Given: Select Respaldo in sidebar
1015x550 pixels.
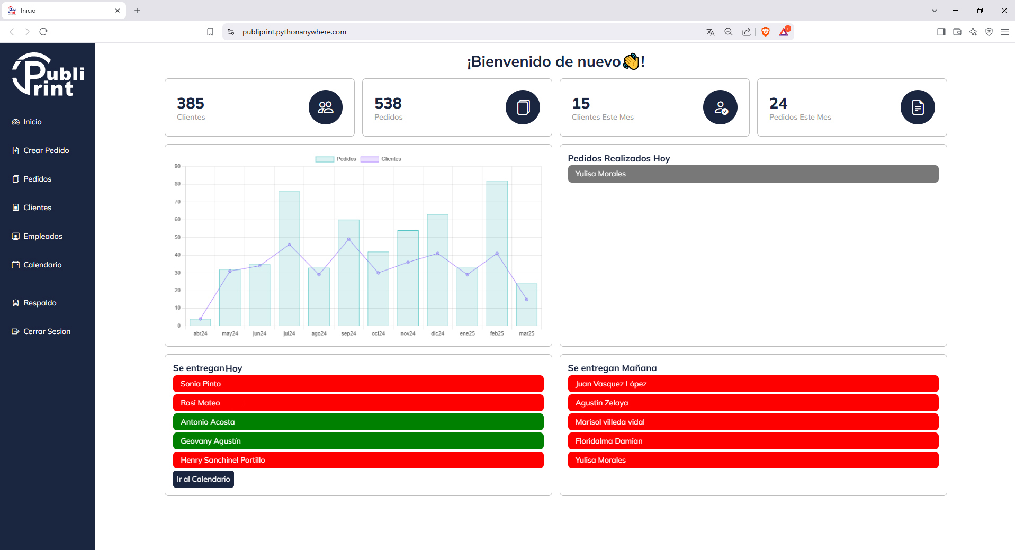Looking at the screenshot, I should pos(40,303).
